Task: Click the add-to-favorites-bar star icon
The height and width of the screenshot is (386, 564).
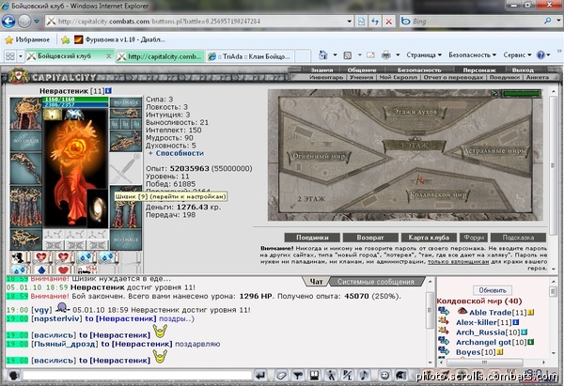Action: pos(65,39)
